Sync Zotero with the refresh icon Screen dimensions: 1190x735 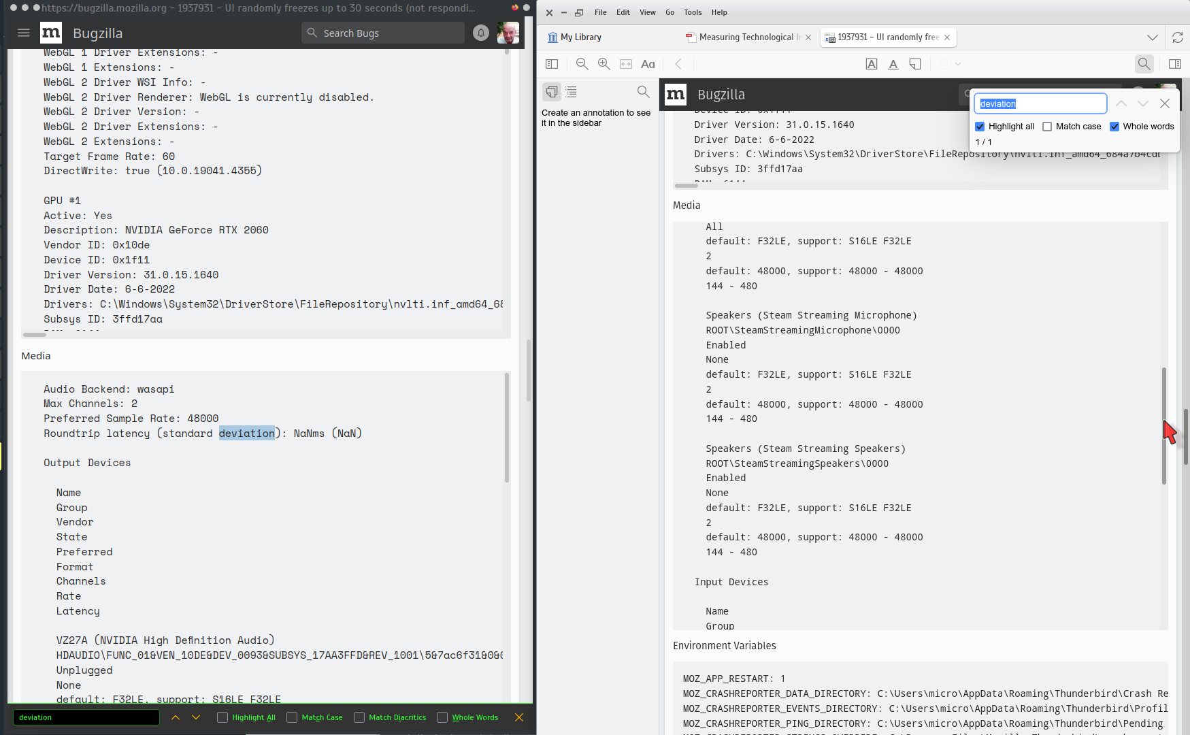pyautogui.click(x=1178, y=37)
